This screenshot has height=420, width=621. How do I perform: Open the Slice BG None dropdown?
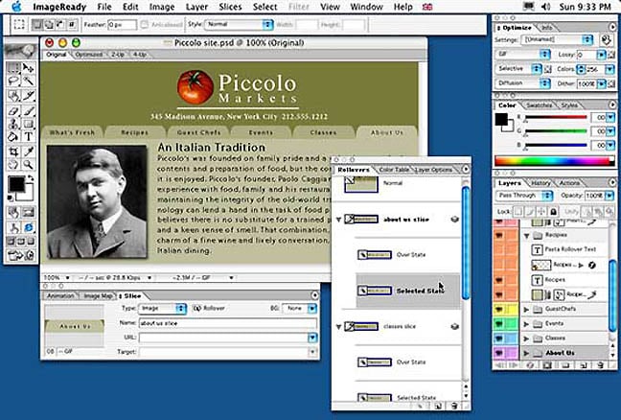pyautogui.click(x=299, y=308)
